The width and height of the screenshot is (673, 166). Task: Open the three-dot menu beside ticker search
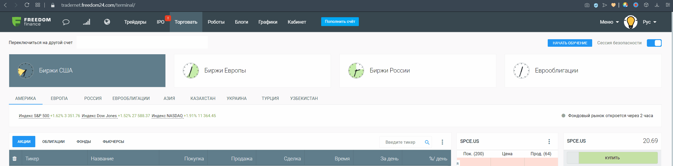click(x=442, y=142)
